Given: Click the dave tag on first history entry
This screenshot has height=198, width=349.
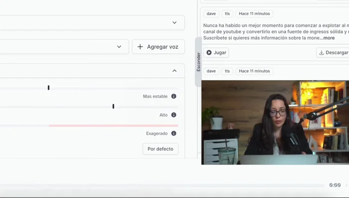Looking at the screenshot, I should (211, 13).
